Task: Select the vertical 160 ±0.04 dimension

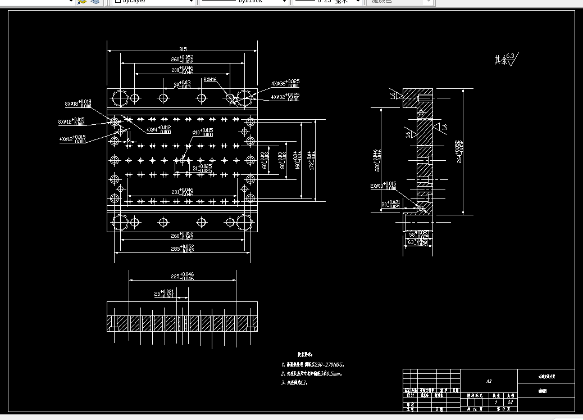Action: coord(298,160)
